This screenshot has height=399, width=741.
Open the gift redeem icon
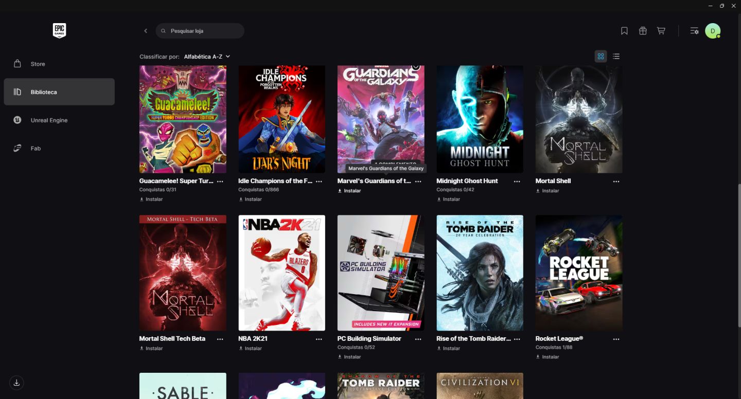pos(643,31)
